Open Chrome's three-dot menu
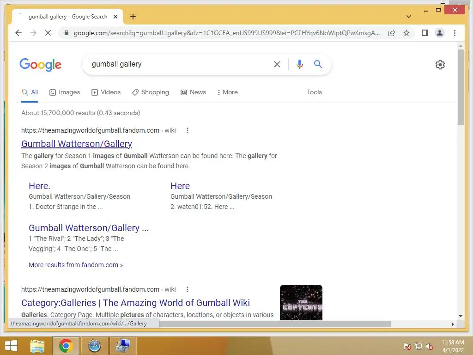This screenshot has height=355, width=473. click(x=455, y=33)
